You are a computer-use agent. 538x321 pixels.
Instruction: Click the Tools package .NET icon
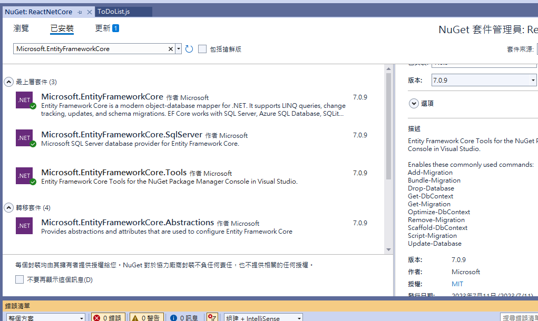(x=24, y=176)
